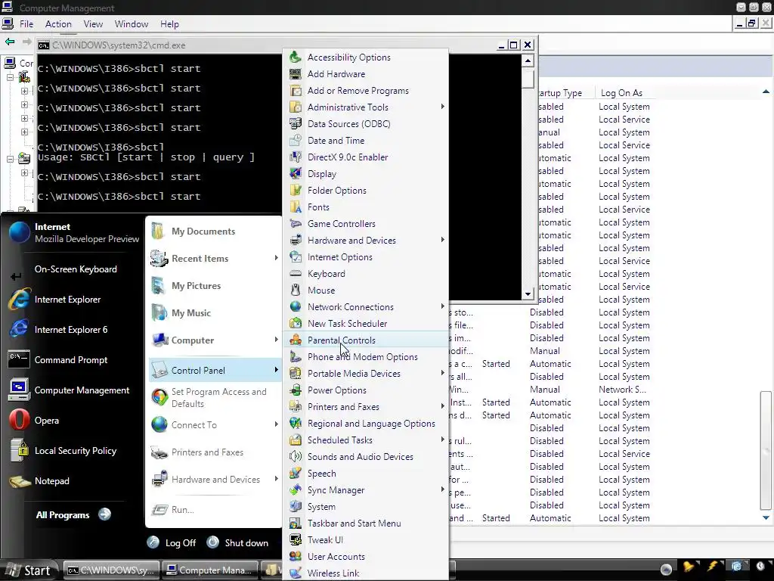Open Opera browser icon in Start menu
Screen dimensions: 774x581
[x=19, y=421]
